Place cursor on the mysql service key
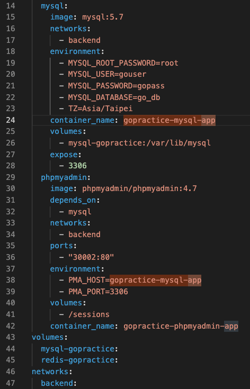 click(x=52, y=6)
